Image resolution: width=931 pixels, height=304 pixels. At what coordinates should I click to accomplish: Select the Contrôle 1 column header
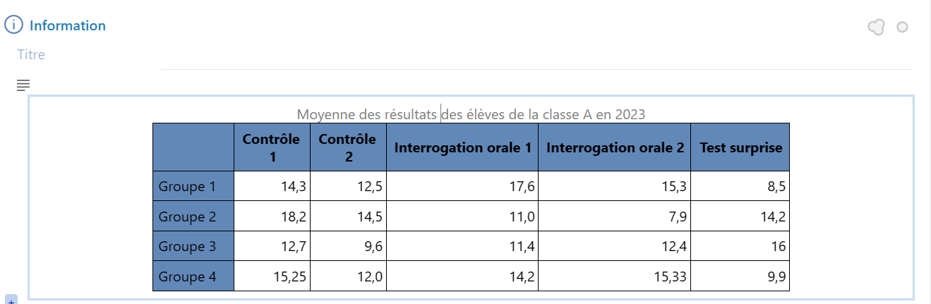[272, 147]
